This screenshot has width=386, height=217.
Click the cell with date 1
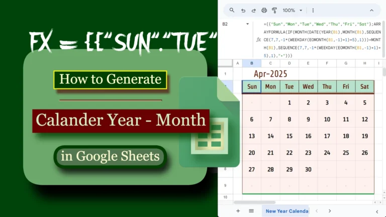pos(289,102)
